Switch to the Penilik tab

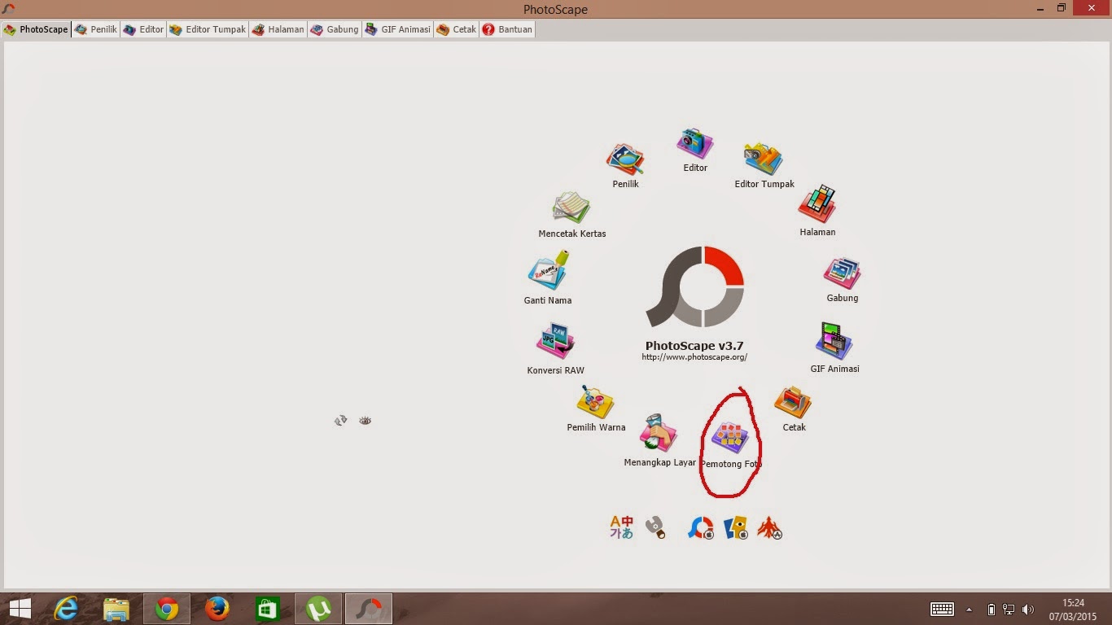pos(96,29)
